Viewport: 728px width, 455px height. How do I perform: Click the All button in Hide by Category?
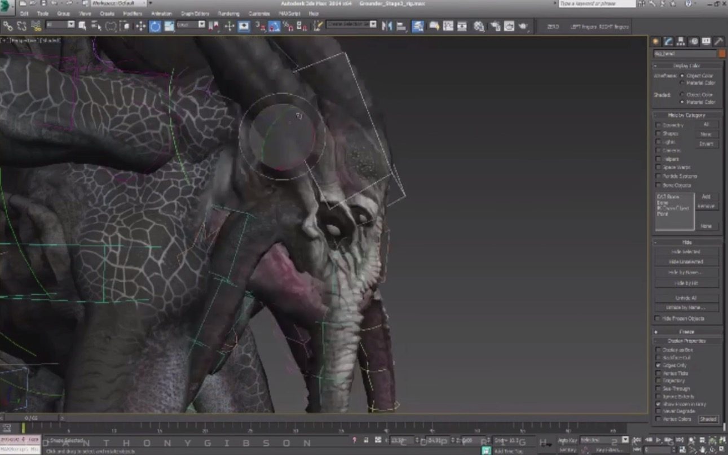pos(707,124)
